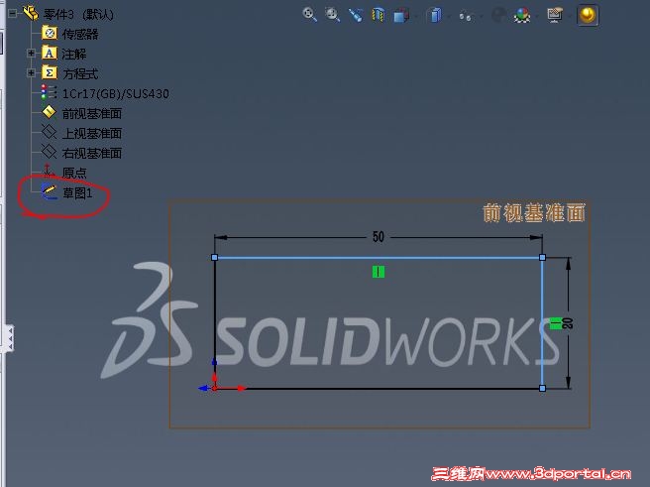Click the sketch origin point
Image resolution: width=650 pixels, height=487 pixels.
point(215,388)
